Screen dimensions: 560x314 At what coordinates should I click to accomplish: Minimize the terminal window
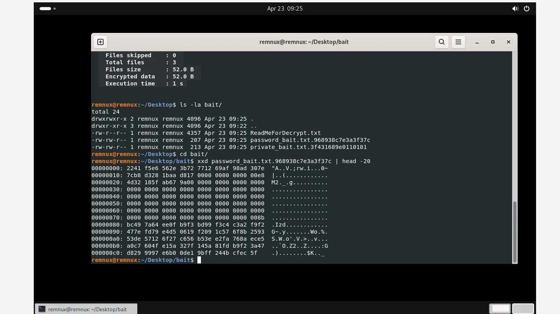[477, 42]
